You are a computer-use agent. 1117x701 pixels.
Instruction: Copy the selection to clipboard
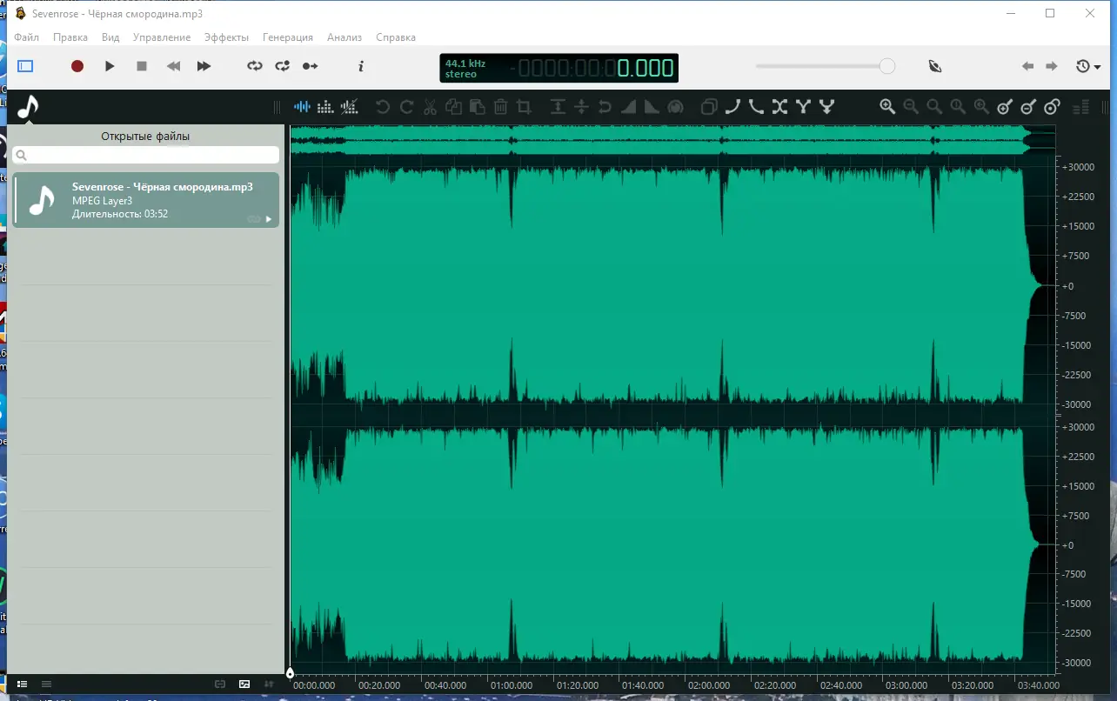[453, 107]
